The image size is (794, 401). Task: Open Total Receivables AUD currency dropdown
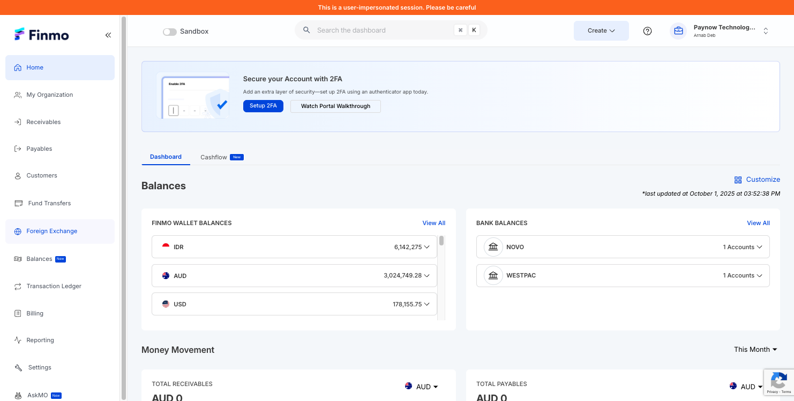(x=422, y=387)
